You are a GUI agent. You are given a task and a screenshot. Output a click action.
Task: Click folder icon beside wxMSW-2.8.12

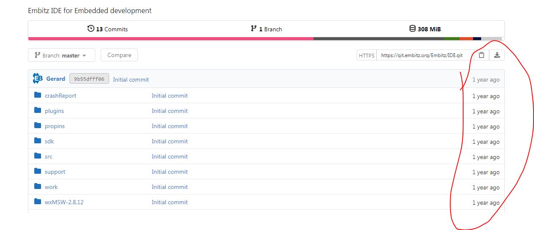38,202
